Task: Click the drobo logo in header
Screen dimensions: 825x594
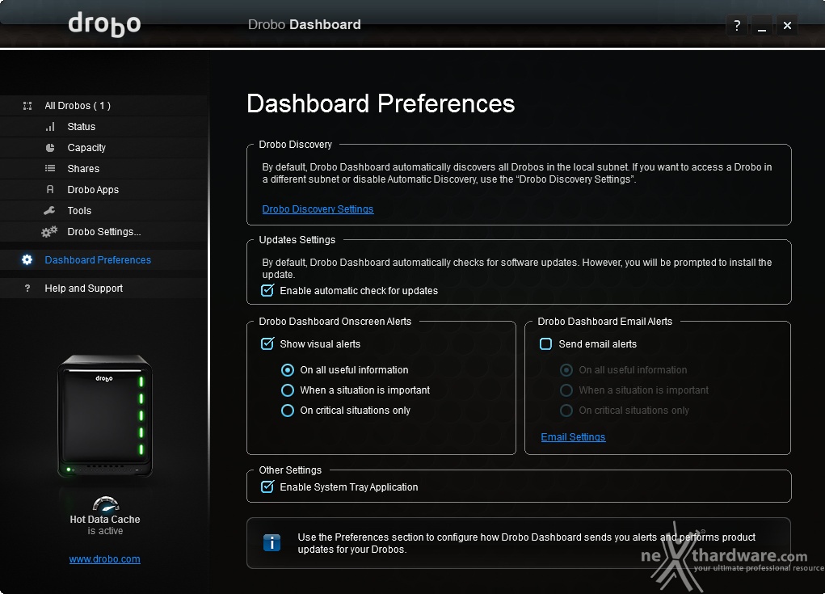Action: (105, 24)
